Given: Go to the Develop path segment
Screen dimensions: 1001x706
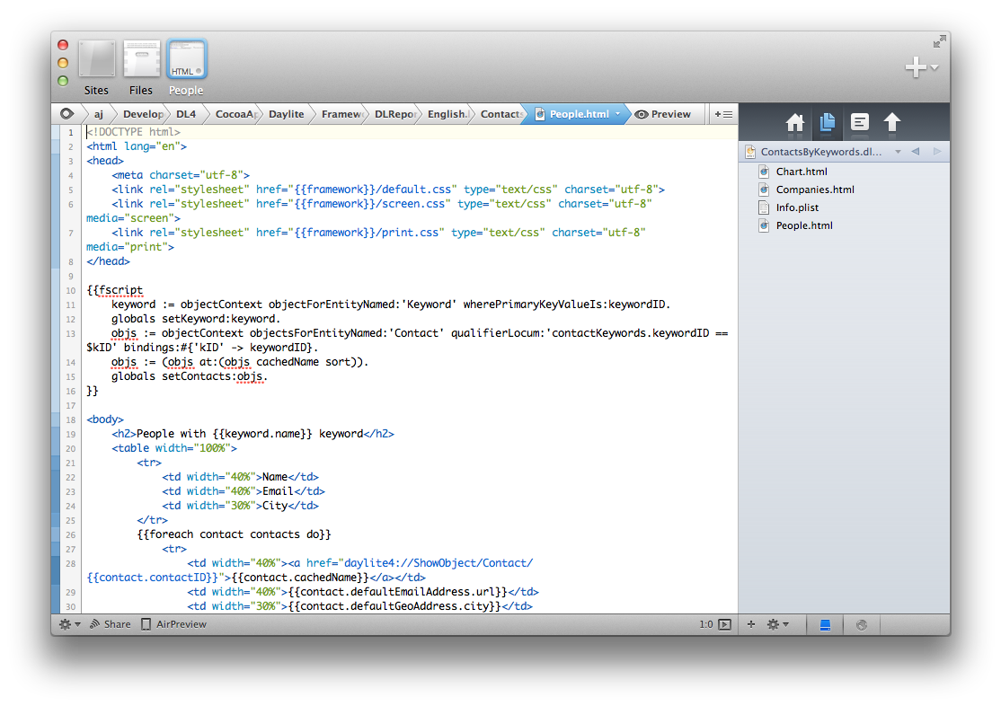Looking at the screenshot, I should click(x=143, y=114).
